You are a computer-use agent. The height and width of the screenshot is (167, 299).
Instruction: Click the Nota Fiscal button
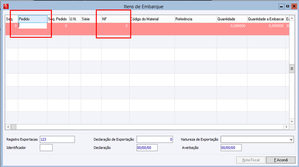coord(251,160)
